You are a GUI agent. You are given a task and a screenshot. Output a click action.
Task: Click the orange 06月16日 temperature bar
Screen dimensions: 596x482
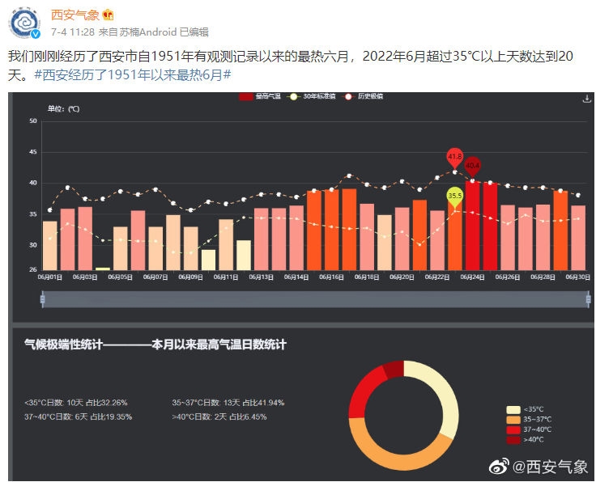click(x=331, y=230)
